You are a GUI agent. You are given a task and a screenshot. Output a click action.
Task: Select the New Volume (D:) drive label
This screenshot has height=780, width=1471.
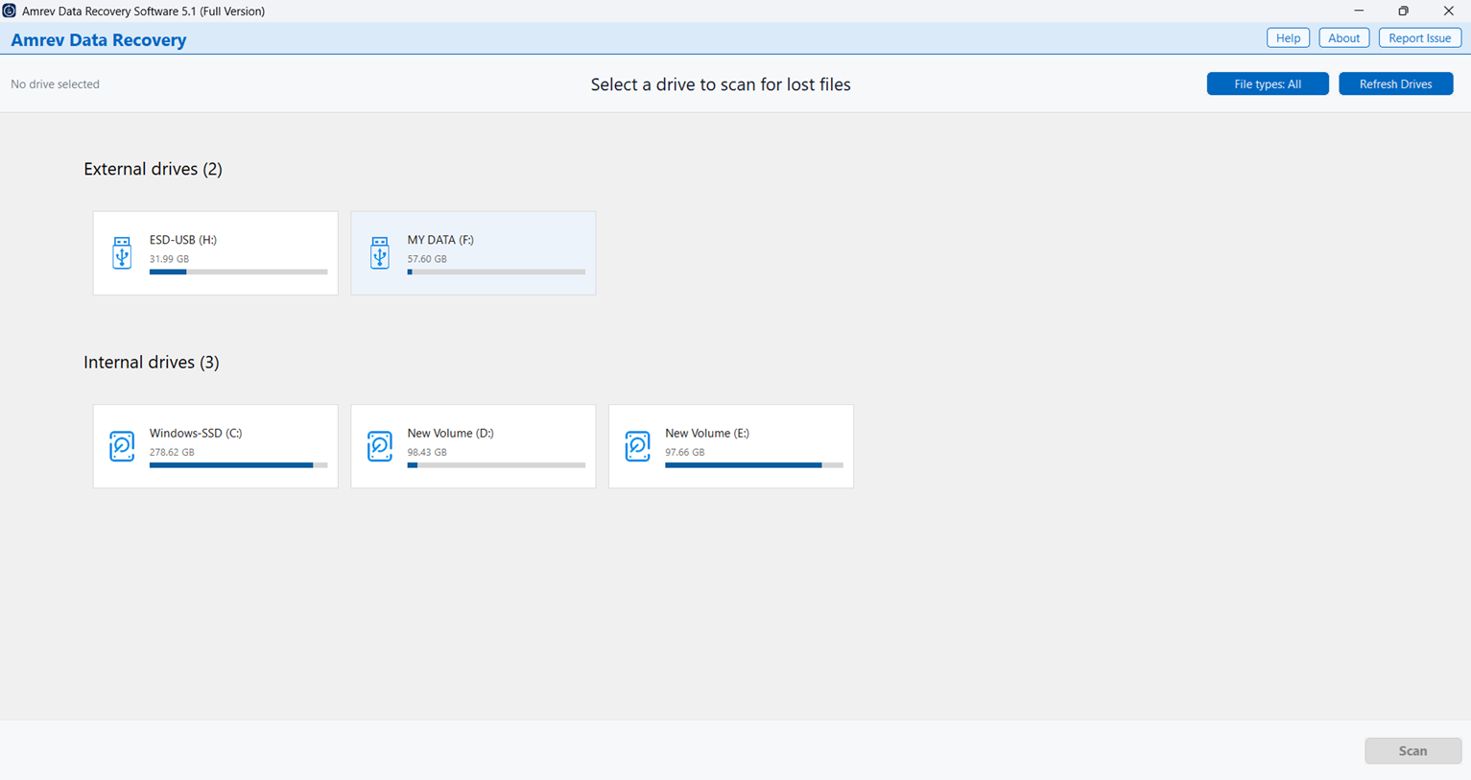click(x=450, y=433)
